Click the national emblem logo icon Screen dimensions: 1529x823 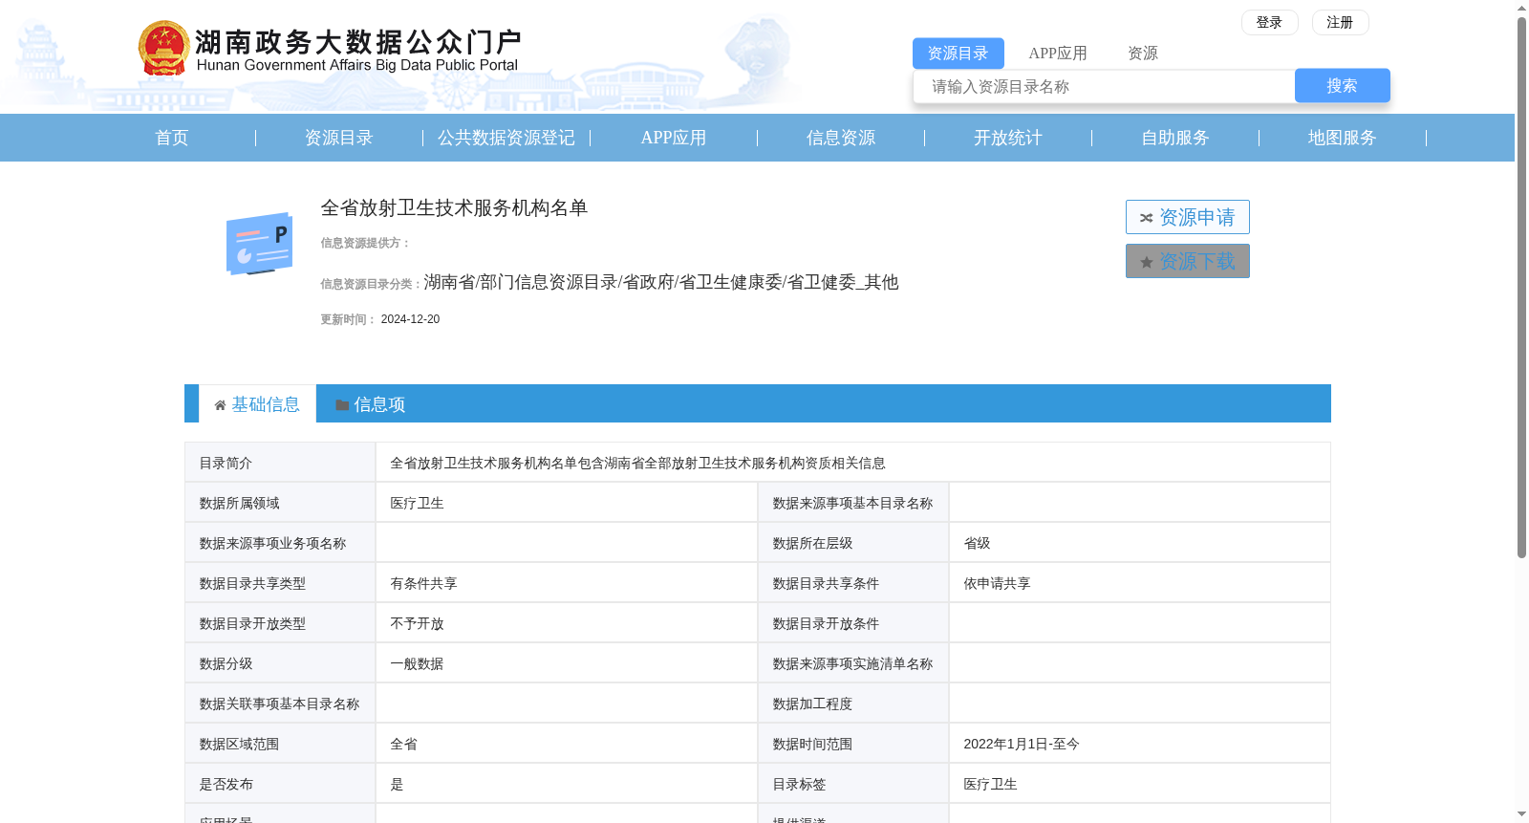tap(163, 49)
